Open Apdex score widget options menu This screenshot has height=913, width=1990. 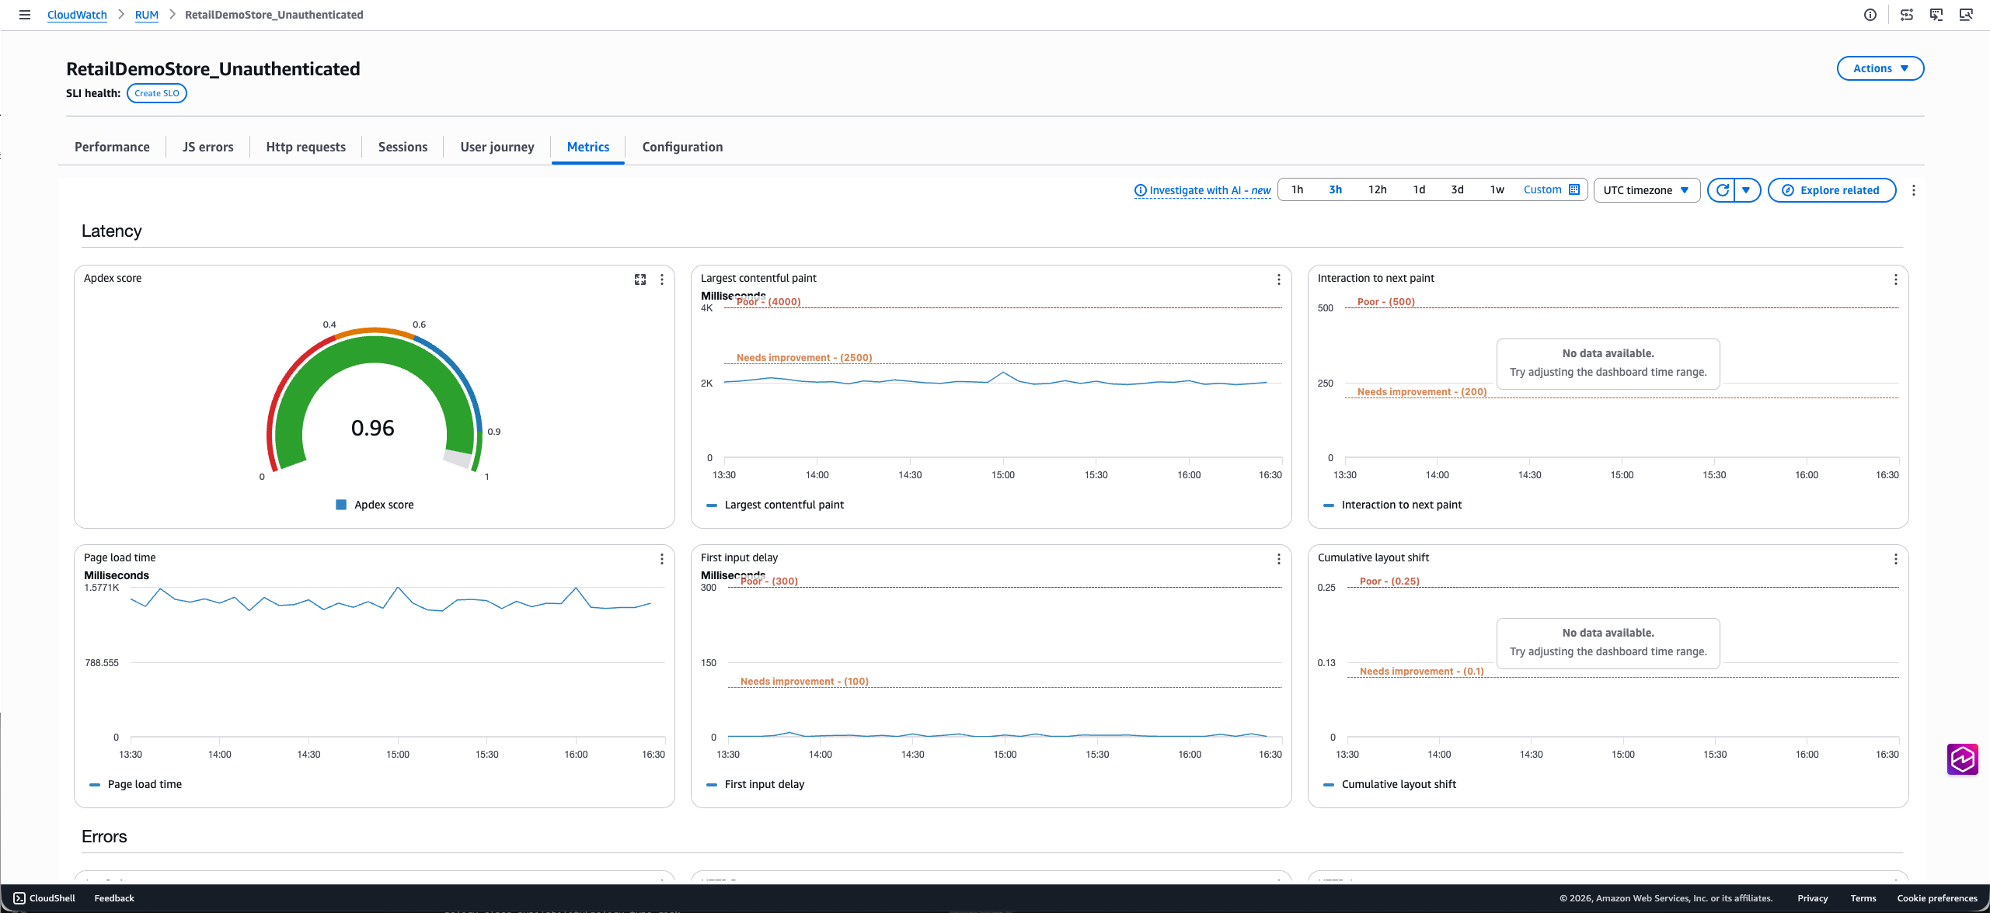point(662,279)
